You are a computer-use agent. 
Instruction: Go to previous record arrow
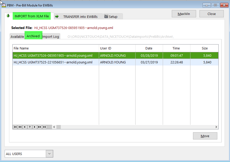tap(25, 127)
